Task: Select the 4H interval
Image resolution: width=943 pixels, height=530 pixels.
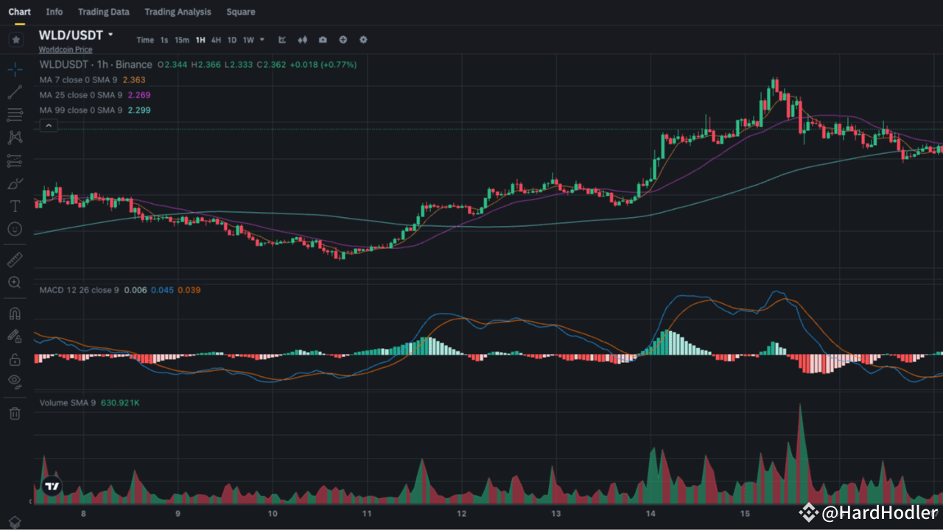Action: (216, 40)
